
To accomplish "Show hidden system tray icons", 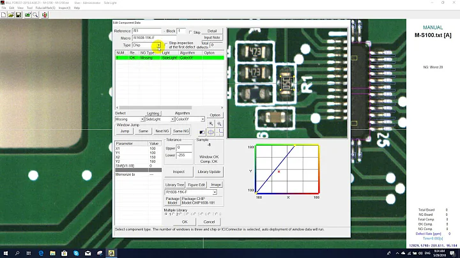I will click(x=397, y=254).
